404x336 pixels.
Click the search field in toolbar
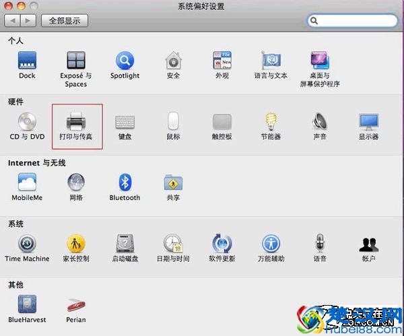(x=352, y=21)
